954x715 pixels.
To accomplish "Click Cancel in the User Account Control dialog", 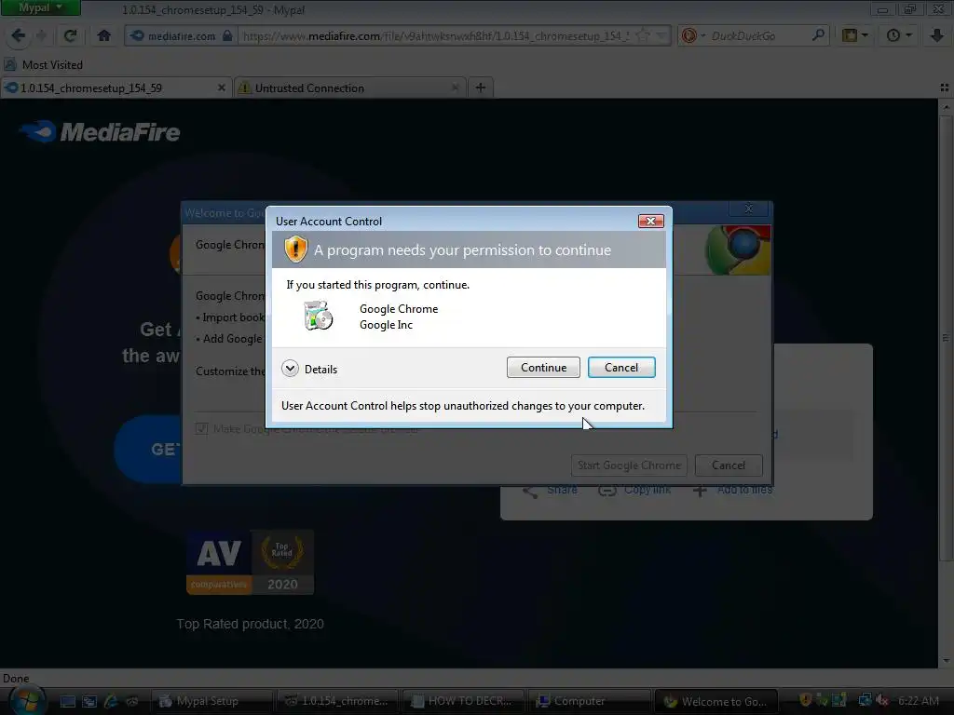I will [x=621, y=367].
